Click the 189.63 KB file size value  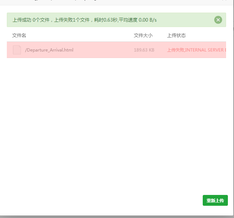[144, 50]
